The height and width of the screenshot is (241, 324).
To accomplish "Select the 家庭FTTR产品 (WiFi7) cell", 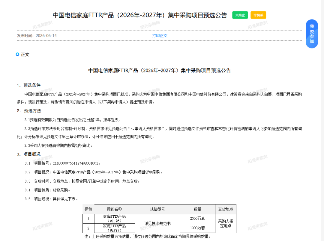I will (115, 228).
